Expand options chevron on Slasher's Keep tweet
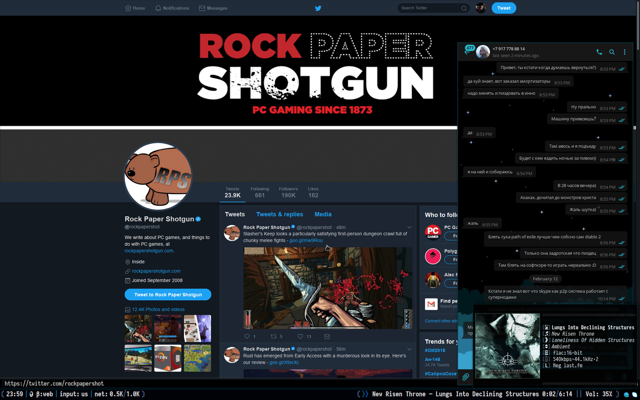640x400 pixels. [x=409, y=227]
